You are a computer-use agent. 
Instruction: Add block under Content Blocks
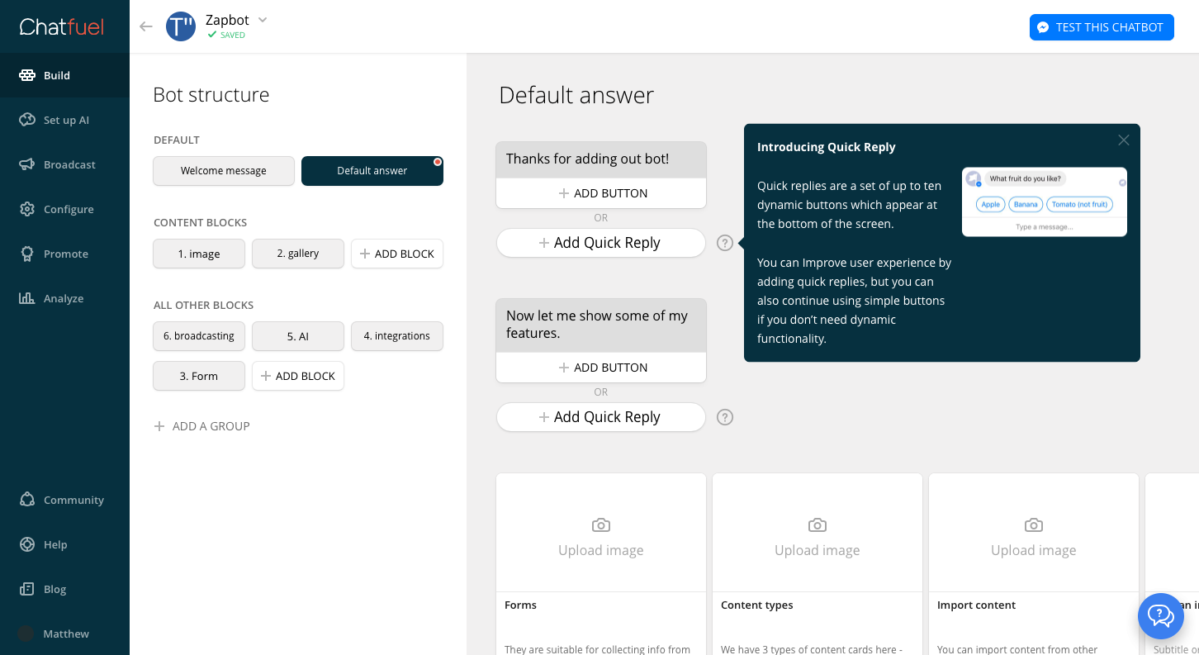click(x=397, y=254)
